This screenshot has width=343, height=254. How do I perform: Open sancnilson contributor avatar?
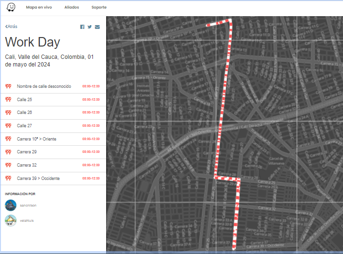pos(11,206)
